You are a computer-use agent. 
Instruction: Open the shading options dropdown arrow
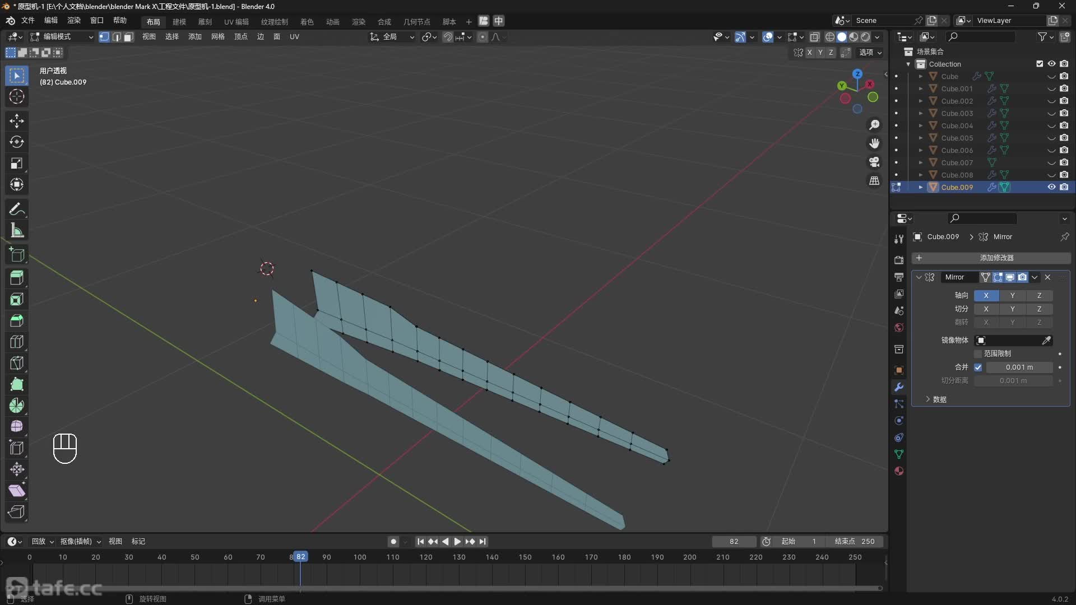[878, 37]
